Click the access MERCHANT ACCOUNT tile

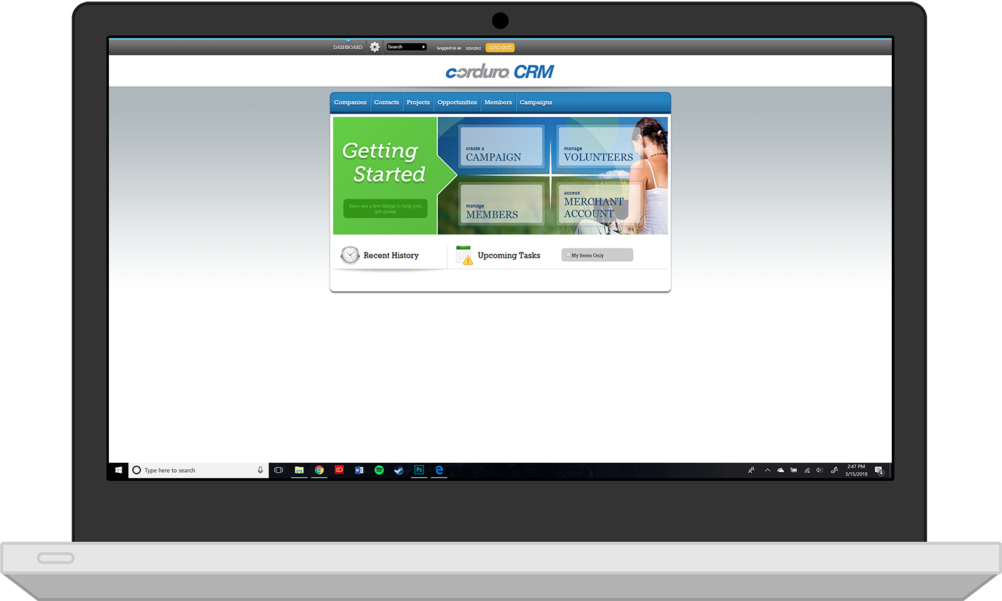pos(599,203)
